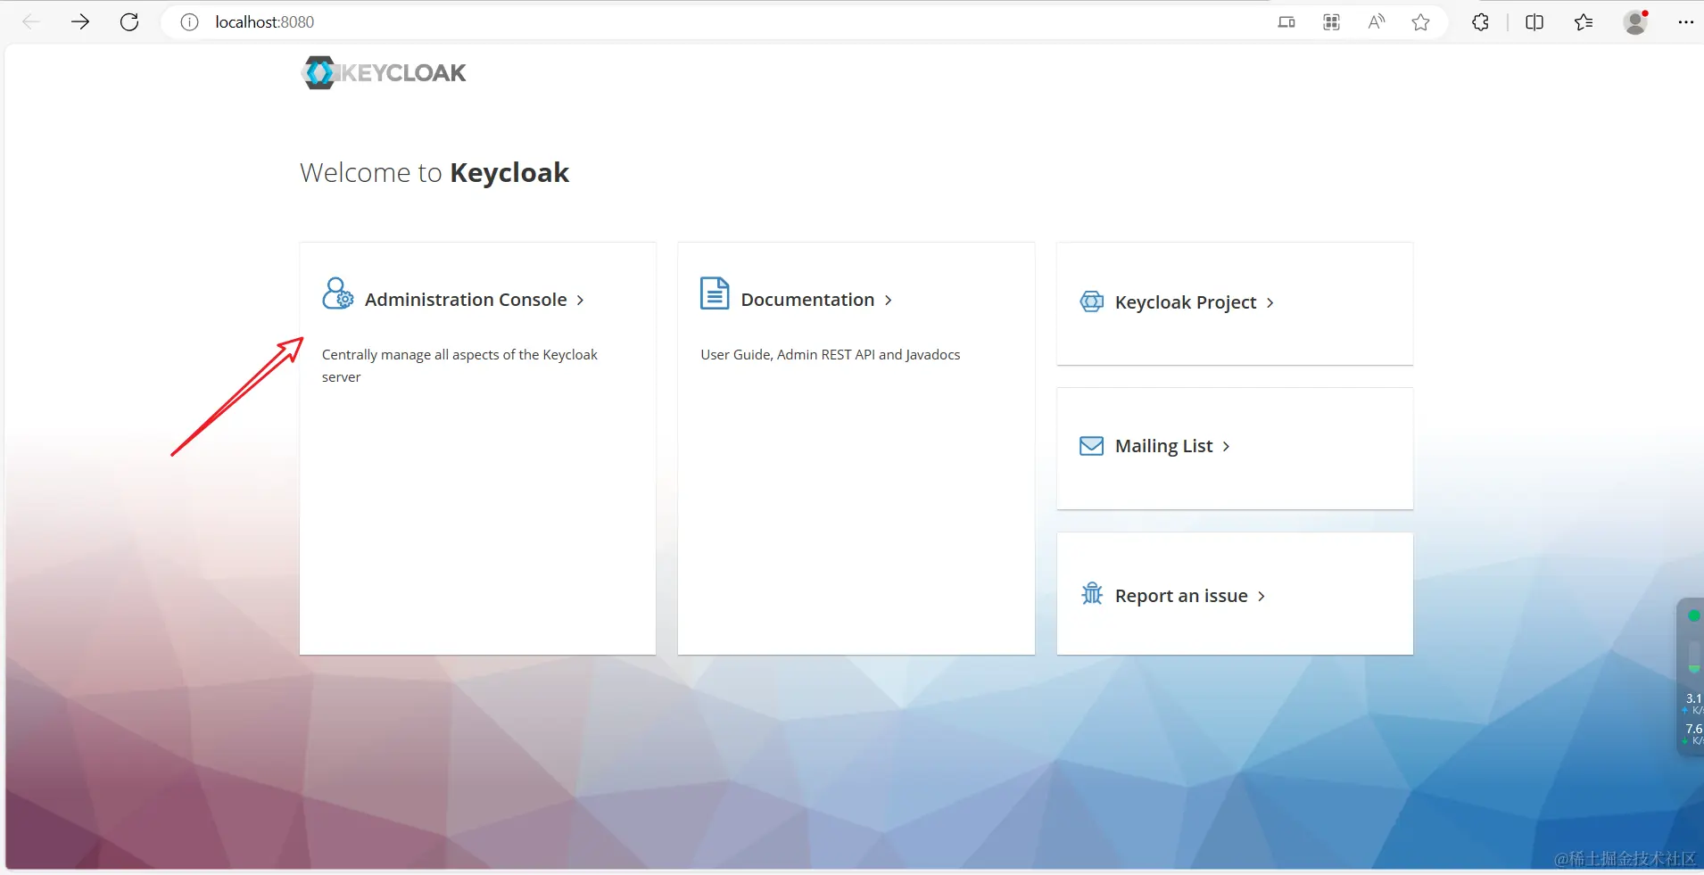Click the chevron next to Mailing List
1704x875 pixels.
[x=1226, y=447]
